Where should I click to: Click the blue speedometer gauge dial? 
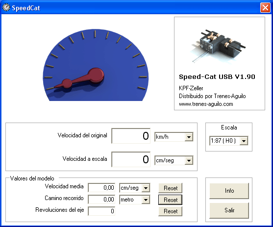pyautogui.click(x=96, y=65)
